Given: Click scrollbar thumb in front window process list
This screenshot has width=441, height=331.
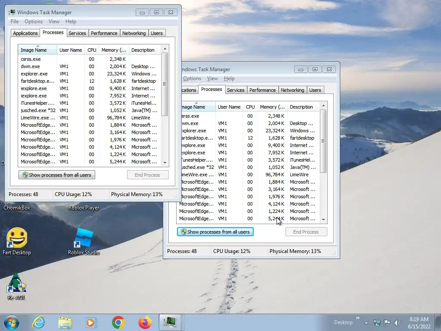Looking at the screenshot, I should click(323, 141).
